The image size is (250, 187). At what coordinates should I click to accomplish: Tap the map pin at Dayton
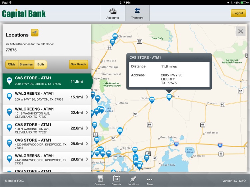[152, 100]
